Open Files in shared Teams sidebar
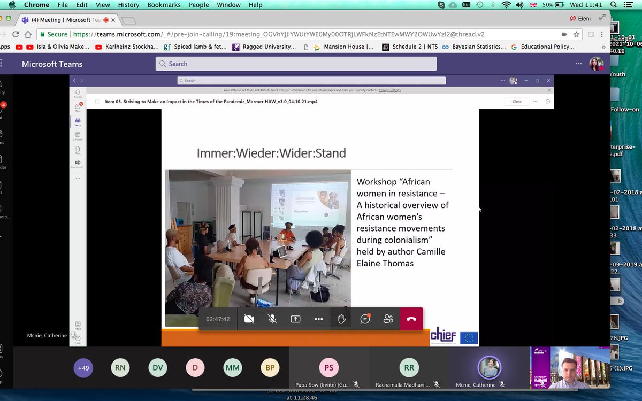Screen dimensions: 642x401 (x=78, y=151)
